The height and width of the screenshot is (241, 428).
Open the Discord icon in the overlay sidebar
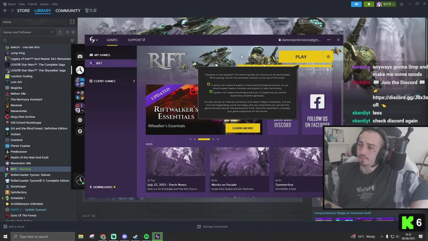[80, 57]
